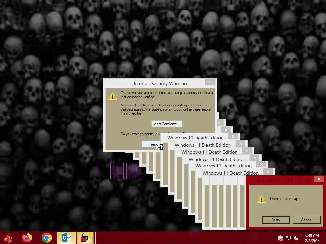Choose Yes in Internet Security Warning
This screenshot has width=326, height=244.
pos(151,144)
